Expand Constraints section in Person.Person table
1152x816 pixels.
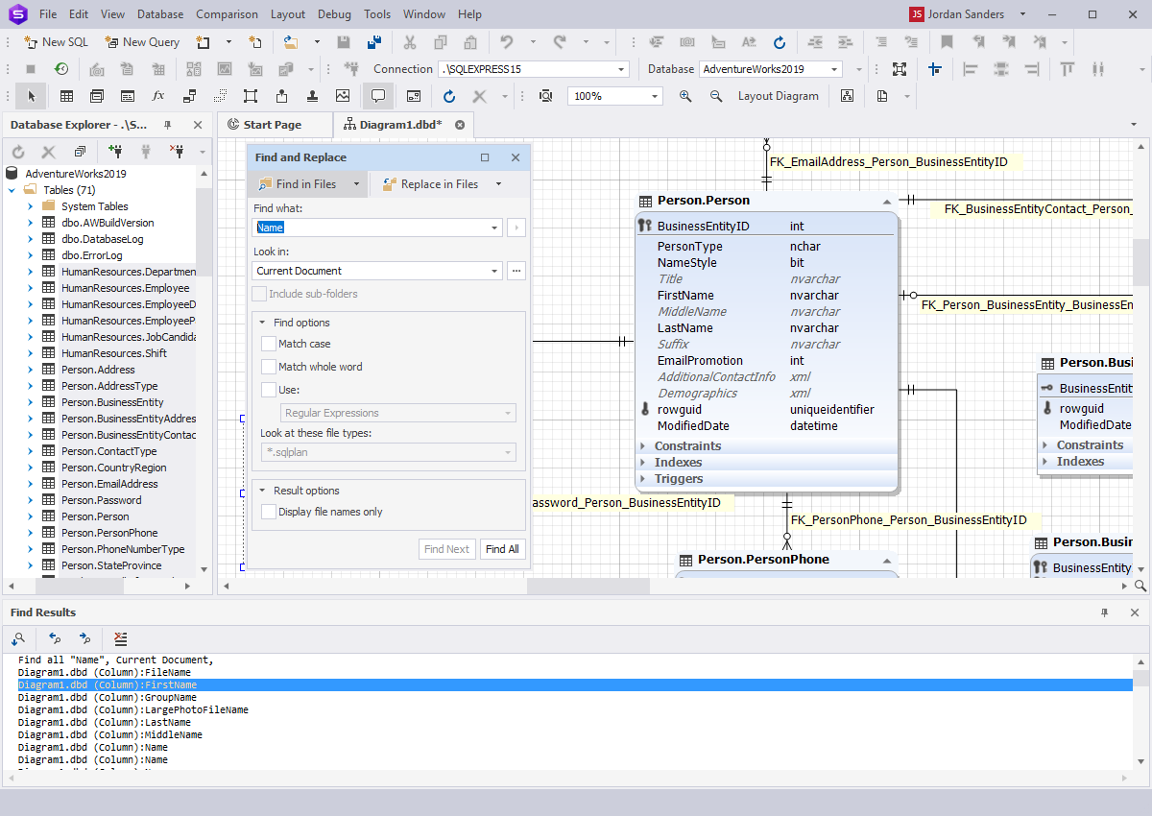click(x=644, y=446)
